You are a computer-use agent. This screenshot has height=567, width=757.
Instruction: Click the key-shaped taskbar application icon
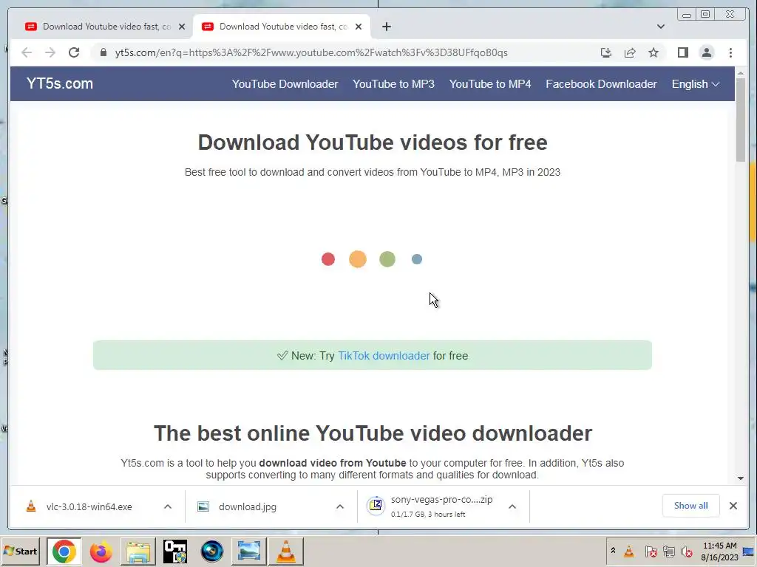point(174,551)
